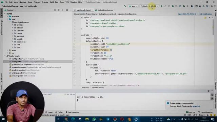This screenshot has width=217, height=122.
Task: Open the SDK Manager icon
Action: tap(207, 6)
